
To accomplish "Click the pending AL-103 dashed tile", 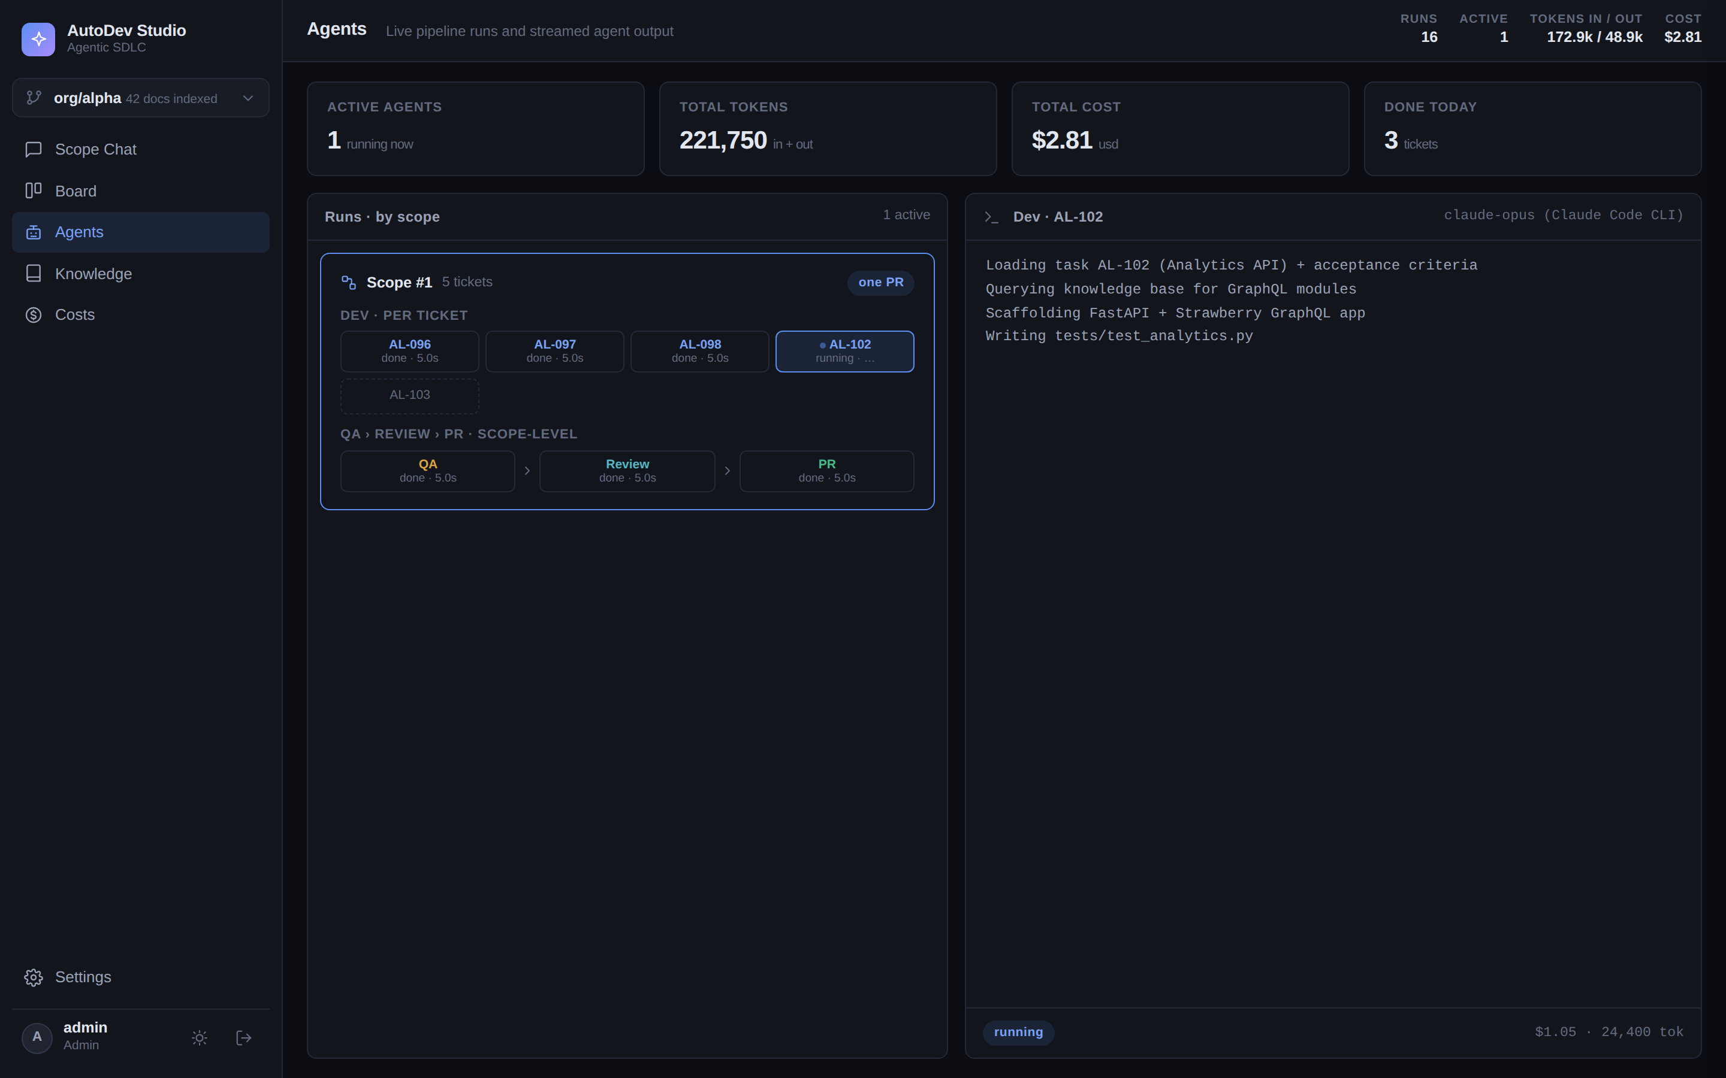I will [409, 396].
